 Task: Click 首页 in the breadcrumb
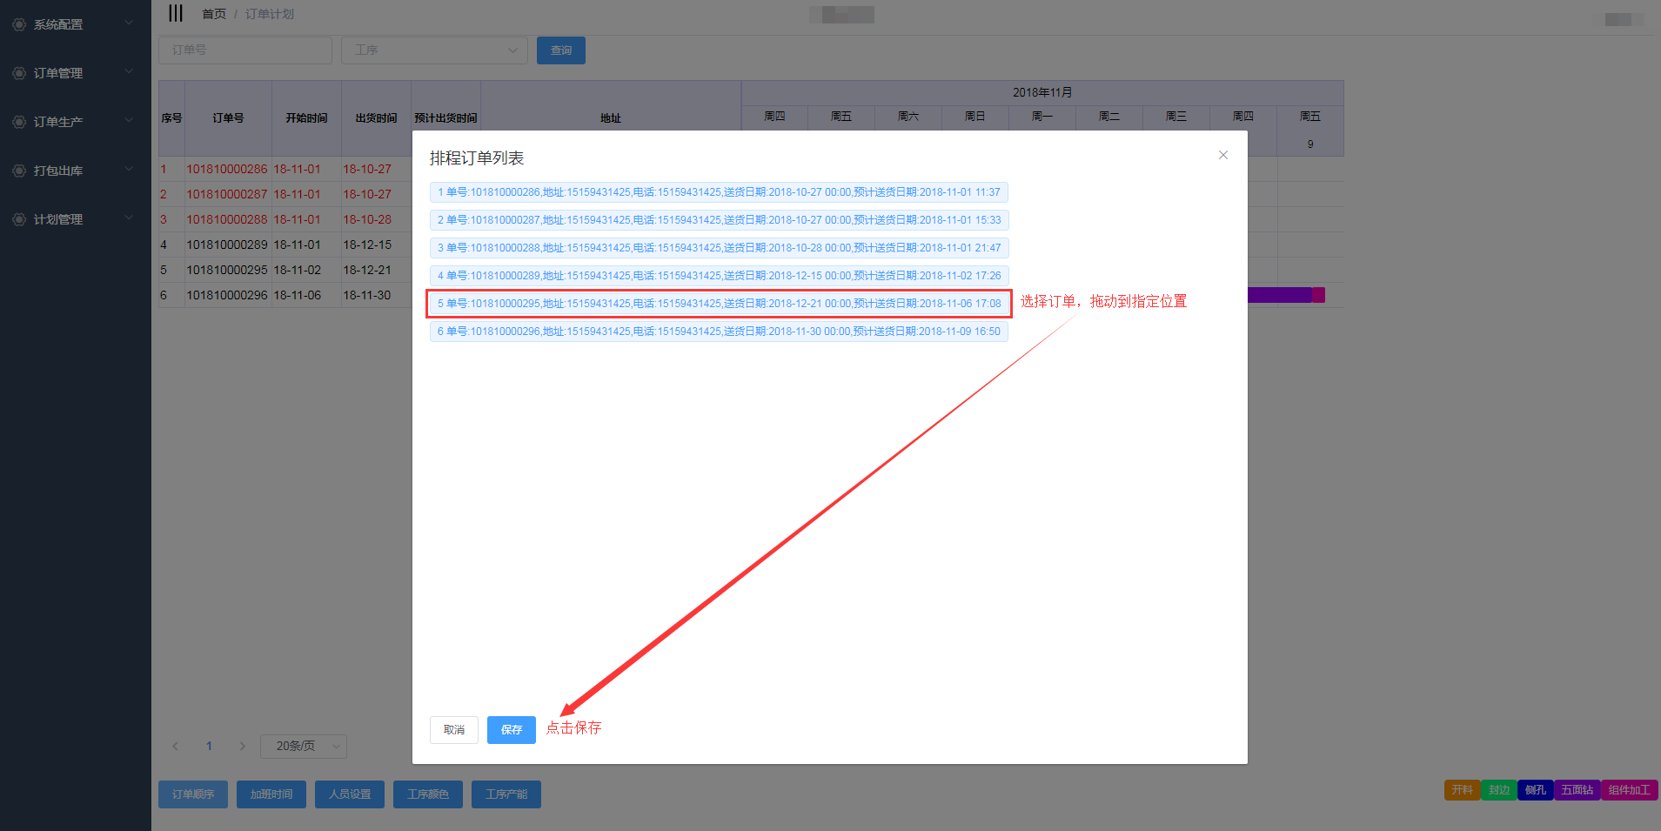tap(213, 14)
